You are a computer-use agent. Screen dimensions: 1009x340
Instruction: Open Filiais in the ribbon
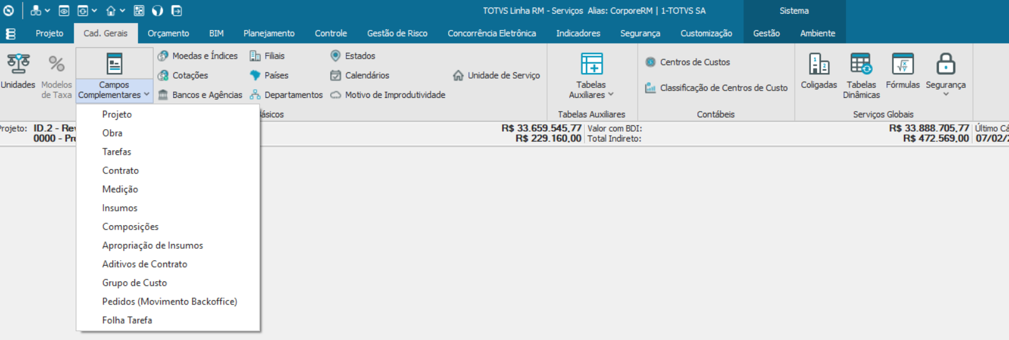(x=267, y=56)
